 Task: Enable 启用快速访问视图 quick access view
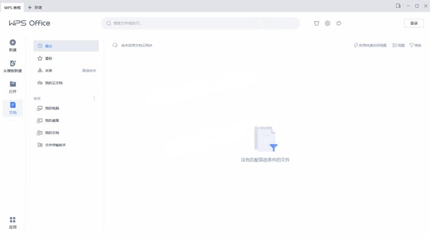370,45
